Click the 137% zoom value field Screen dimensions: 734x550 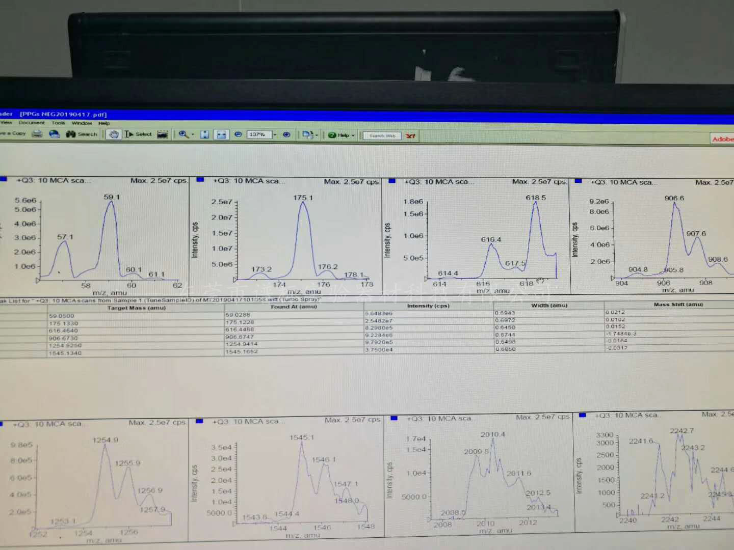click(259, 135)
